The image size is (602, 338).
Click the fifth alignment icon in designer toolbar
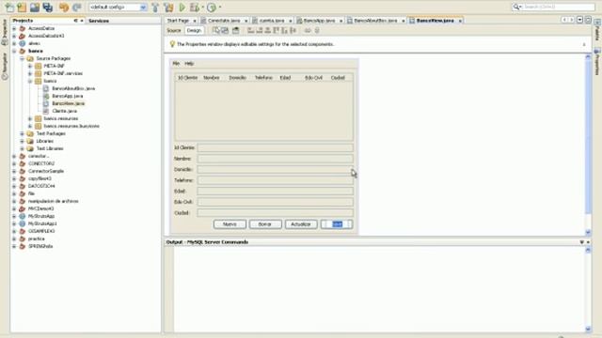(284, 30)
